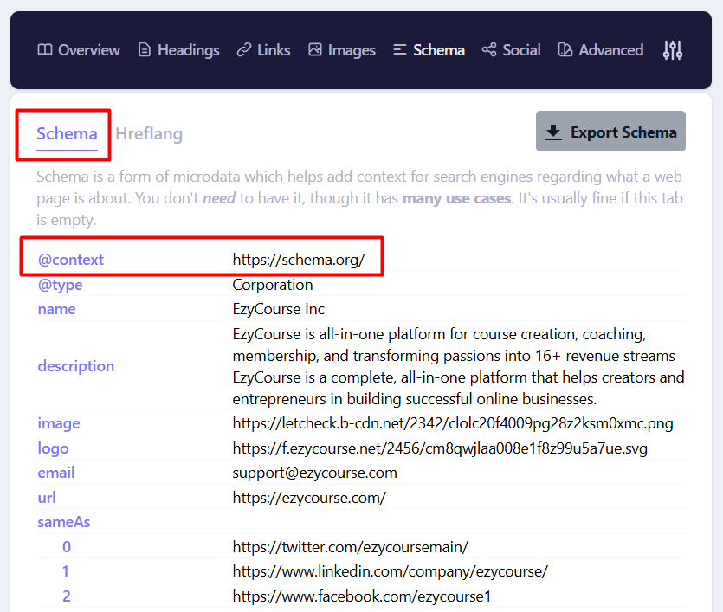Click the Corporation value
Screen dimensions: 723x612
273,285
